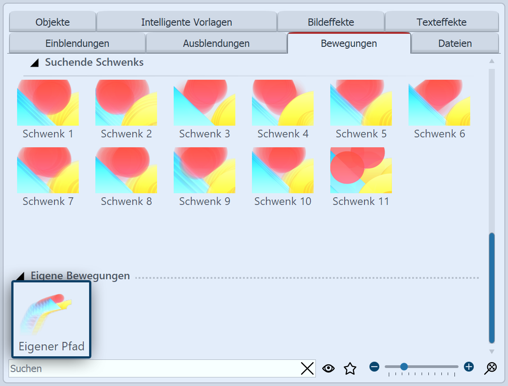Collapse the Suchende Schwenks section
This screenshot has width=508, height=386.
pyautogui.click(x=34, y=63)
